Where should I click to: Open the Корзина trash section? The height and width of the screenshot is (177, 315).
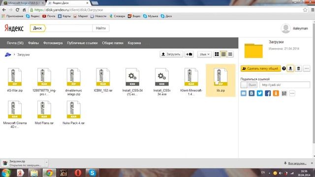134,43
